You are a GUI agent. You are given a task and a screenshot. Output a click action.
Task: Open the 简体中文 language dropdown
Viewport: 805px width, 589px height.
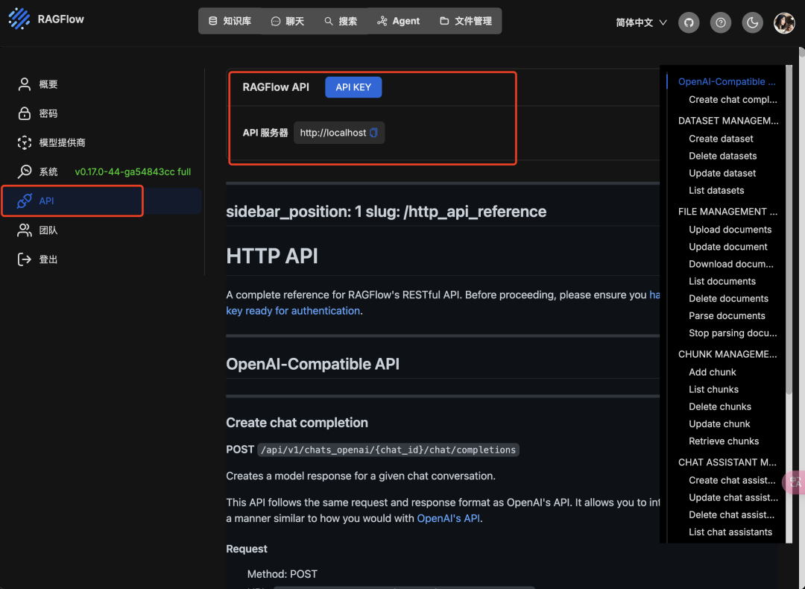click(x=641, y=22)
